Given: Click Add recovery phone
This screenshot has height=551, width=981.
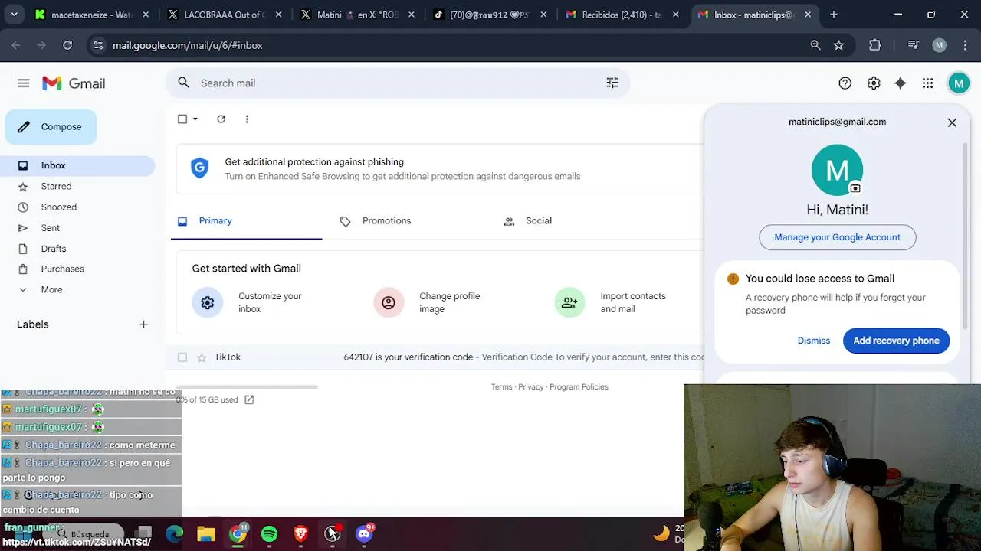Looking at the screenshot, I should coord(896,341).
